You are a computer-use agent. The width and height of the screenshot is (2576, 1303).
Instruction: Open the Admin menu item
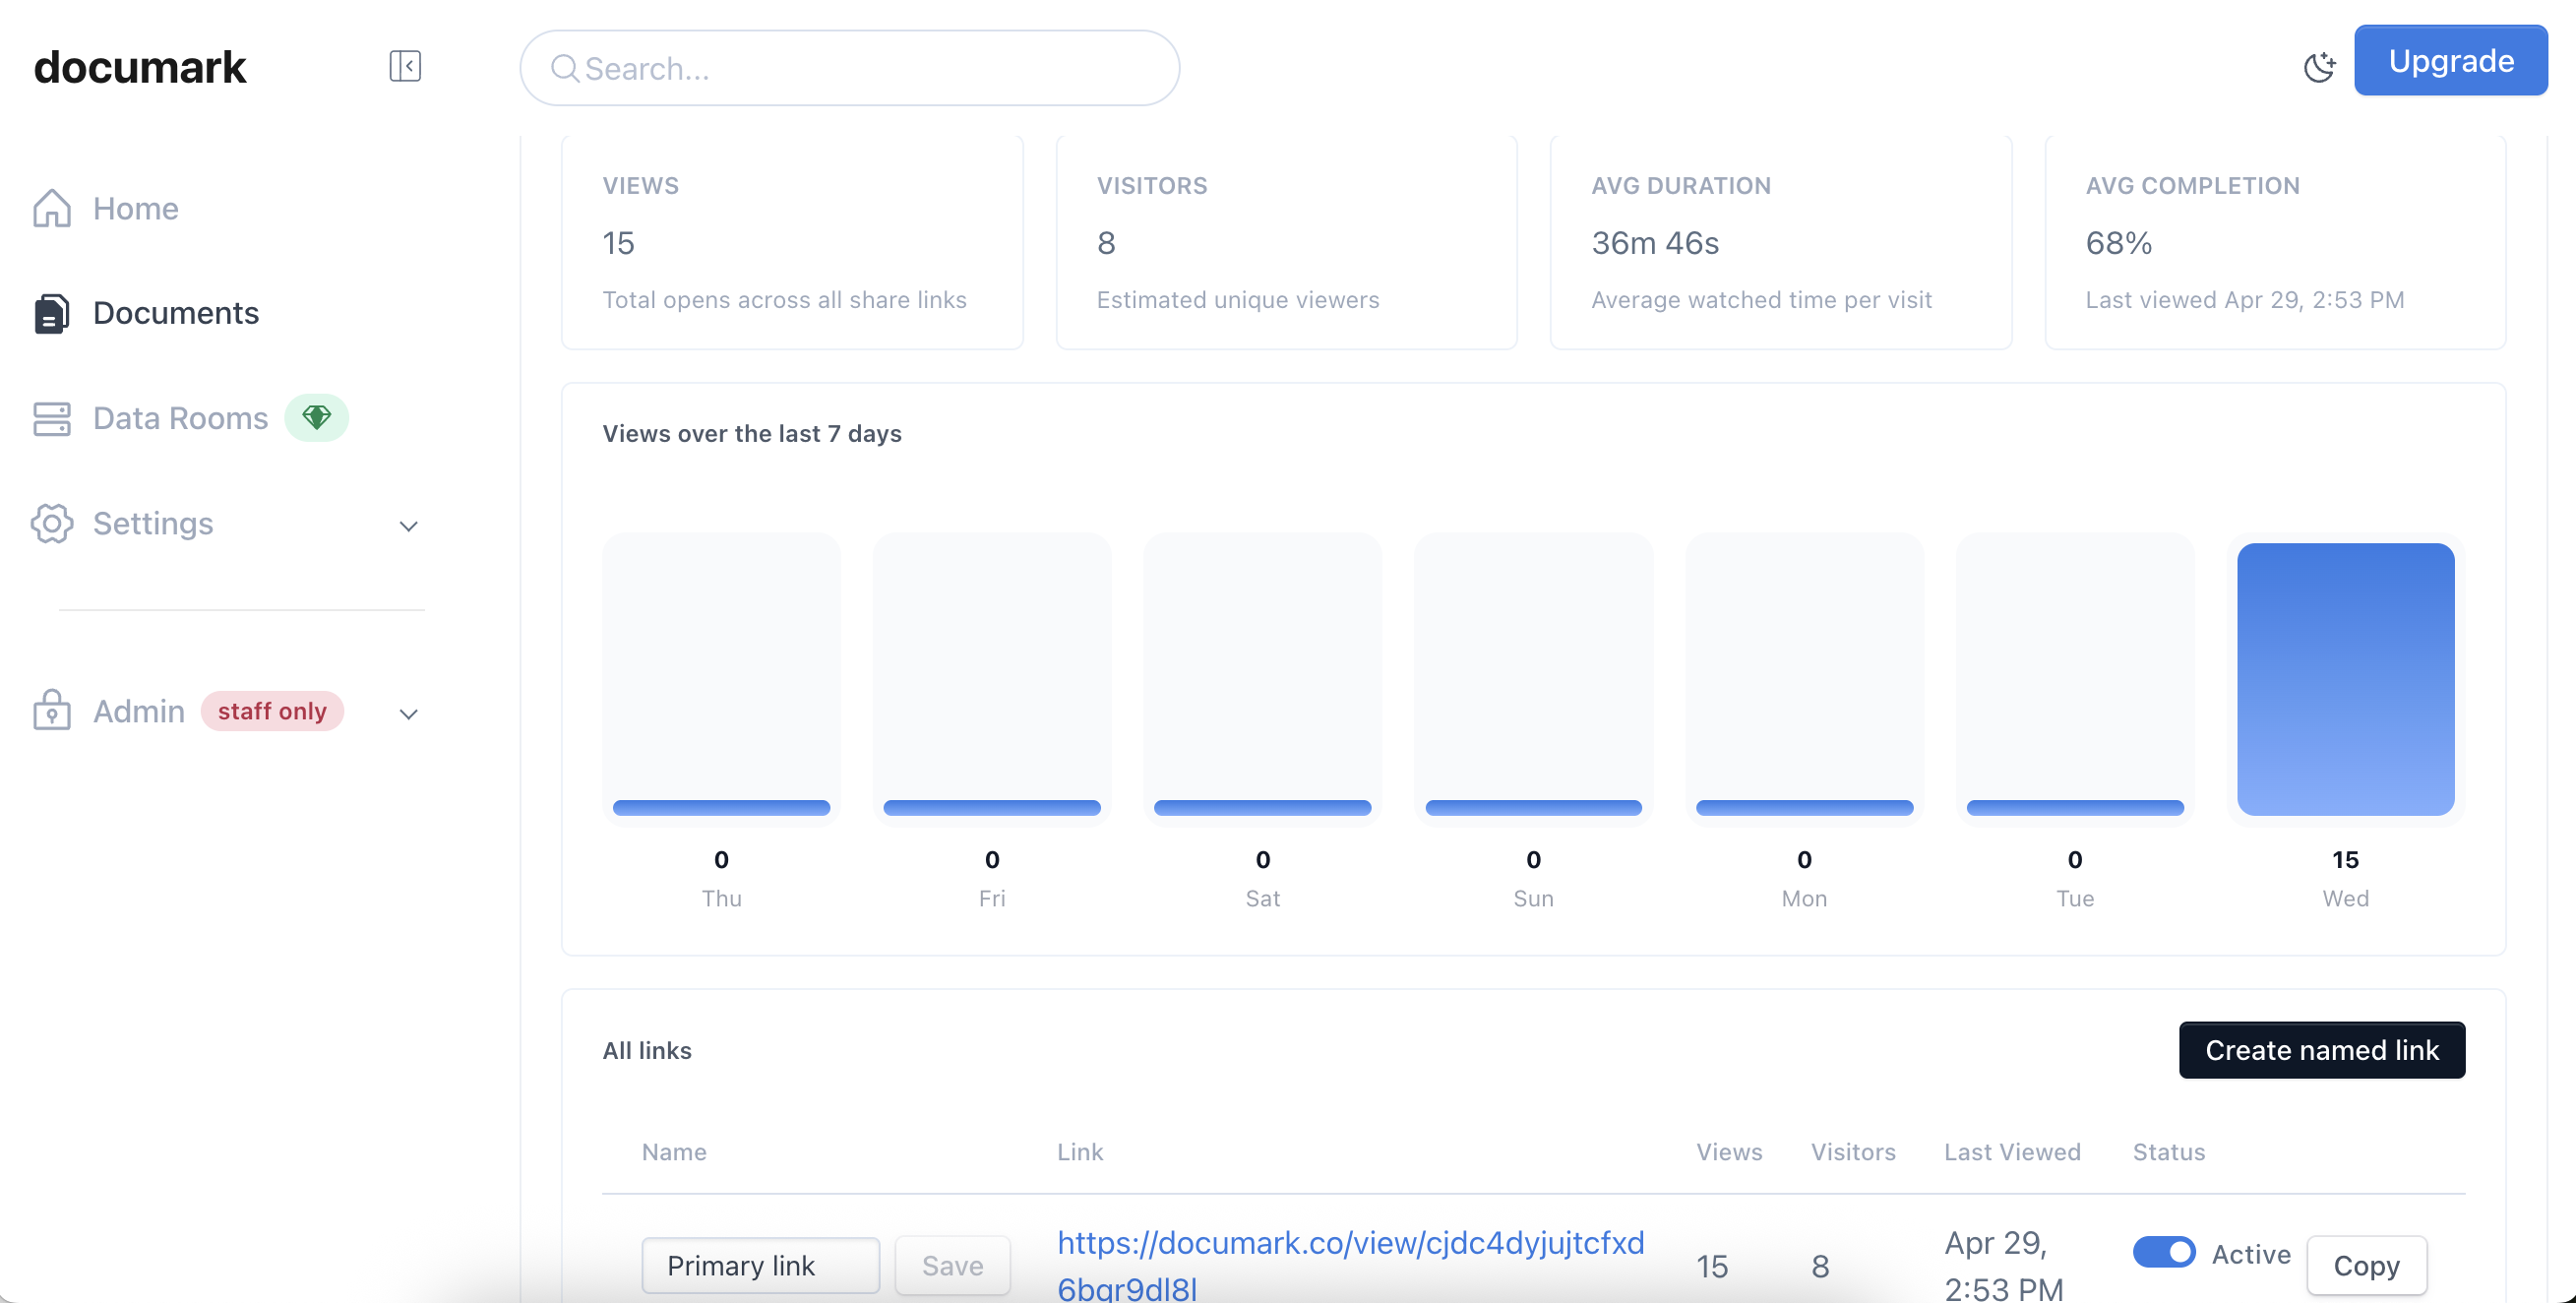[x=139, y=711]
